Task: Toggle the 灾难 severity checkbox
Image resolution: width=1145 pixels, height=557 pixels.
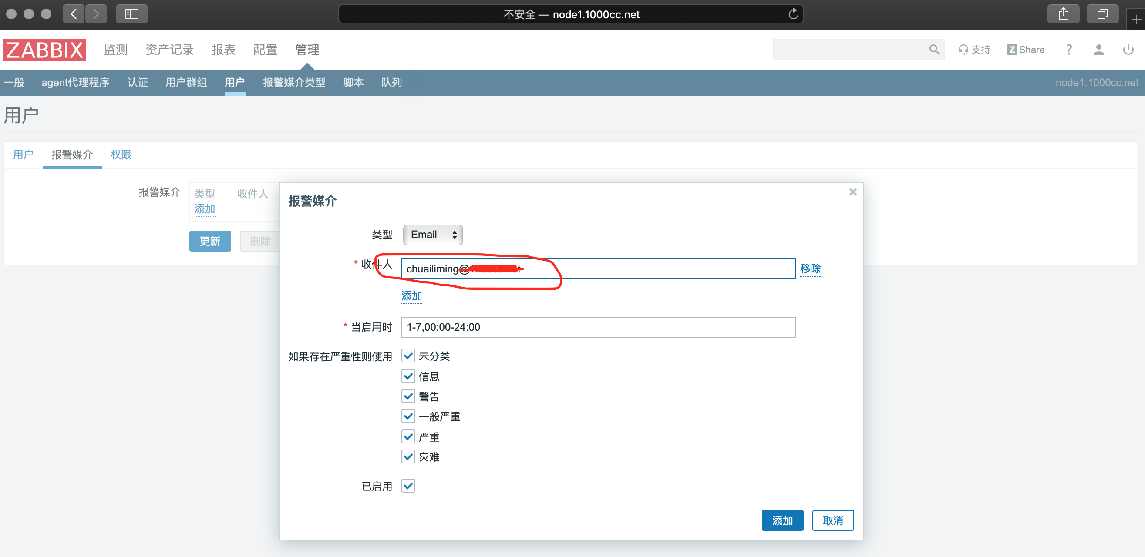Action: 408,456
